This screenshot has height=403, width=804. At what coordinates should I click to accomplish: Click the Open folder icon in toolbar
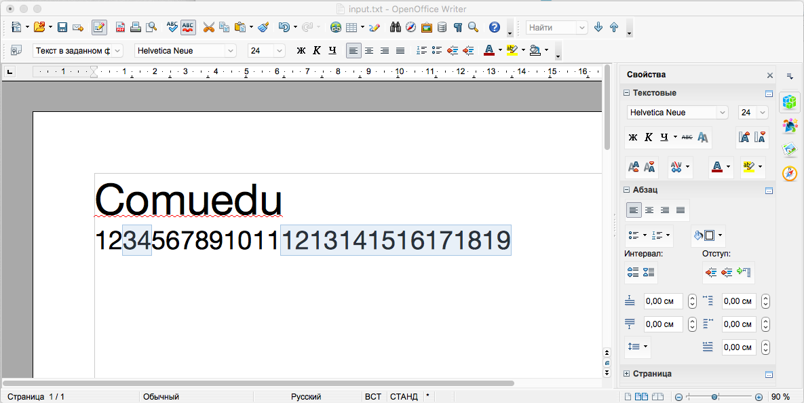[39, 27]
